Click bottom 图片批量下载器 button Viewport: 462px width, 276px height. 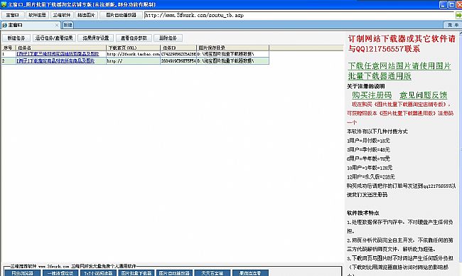point(136,273)
